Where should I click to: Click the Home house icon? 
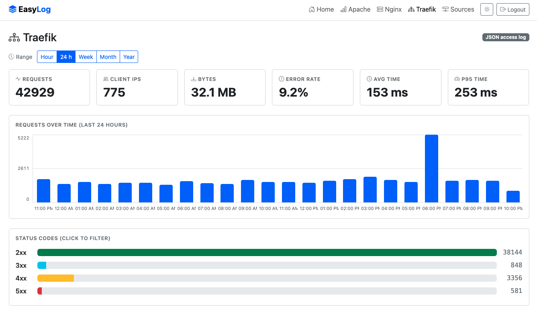(312, 9)
